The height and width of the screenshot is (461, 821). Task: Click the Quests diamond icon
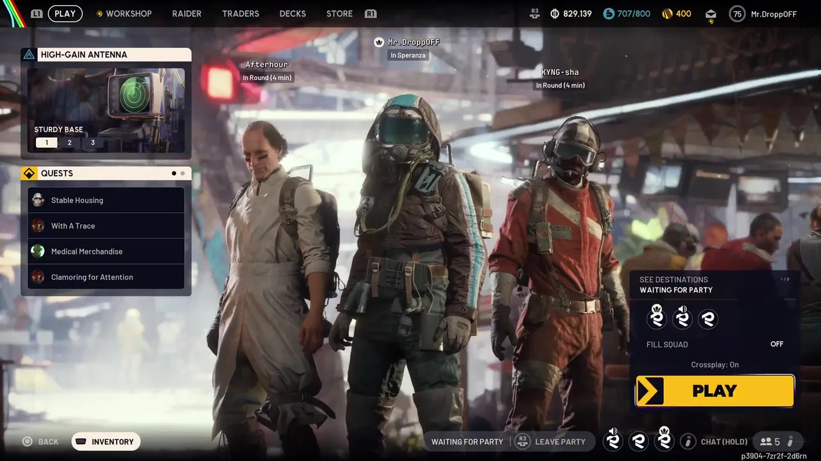pyautogui.click(x=29, y=173)
